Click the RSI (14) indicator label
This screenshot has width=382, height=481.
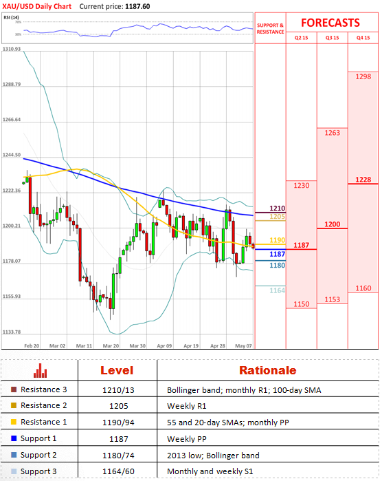point(11,17)
